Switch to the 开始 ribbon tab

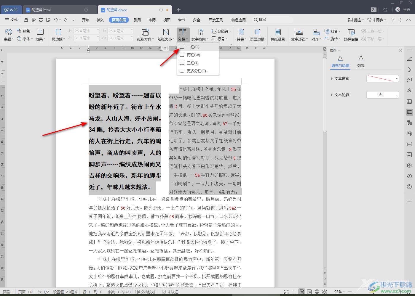86,20
